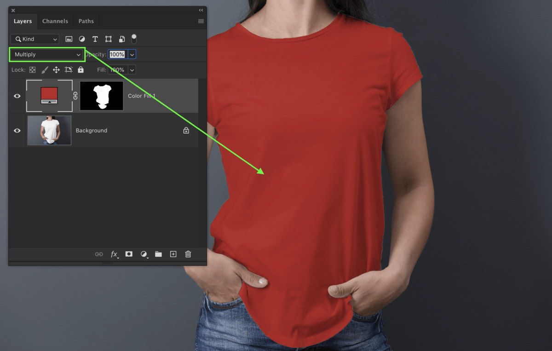The height and width of the screenshot is (351, 552).
Task: Create new fill or adjustment layer icon
Action: coord(144,254)
